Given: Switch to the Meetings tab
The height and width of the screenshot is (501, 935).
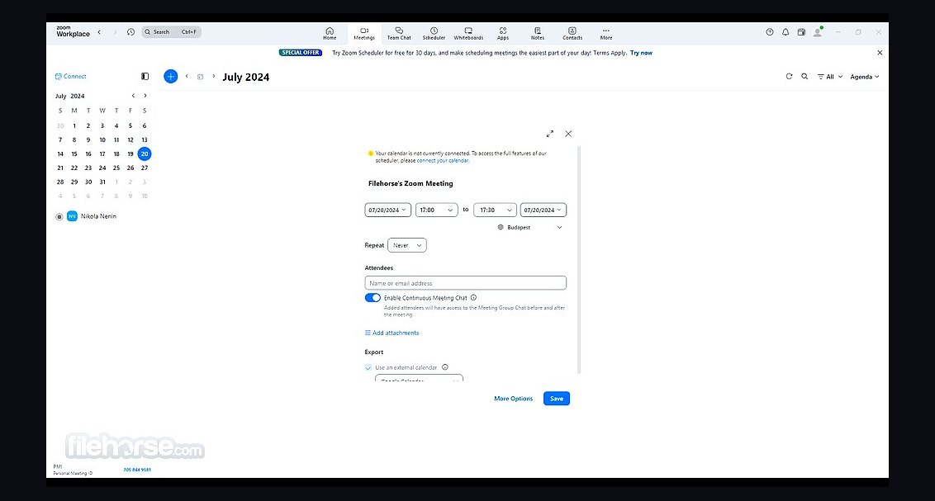Looking at the screenshot, I should [x=364, y=33].
